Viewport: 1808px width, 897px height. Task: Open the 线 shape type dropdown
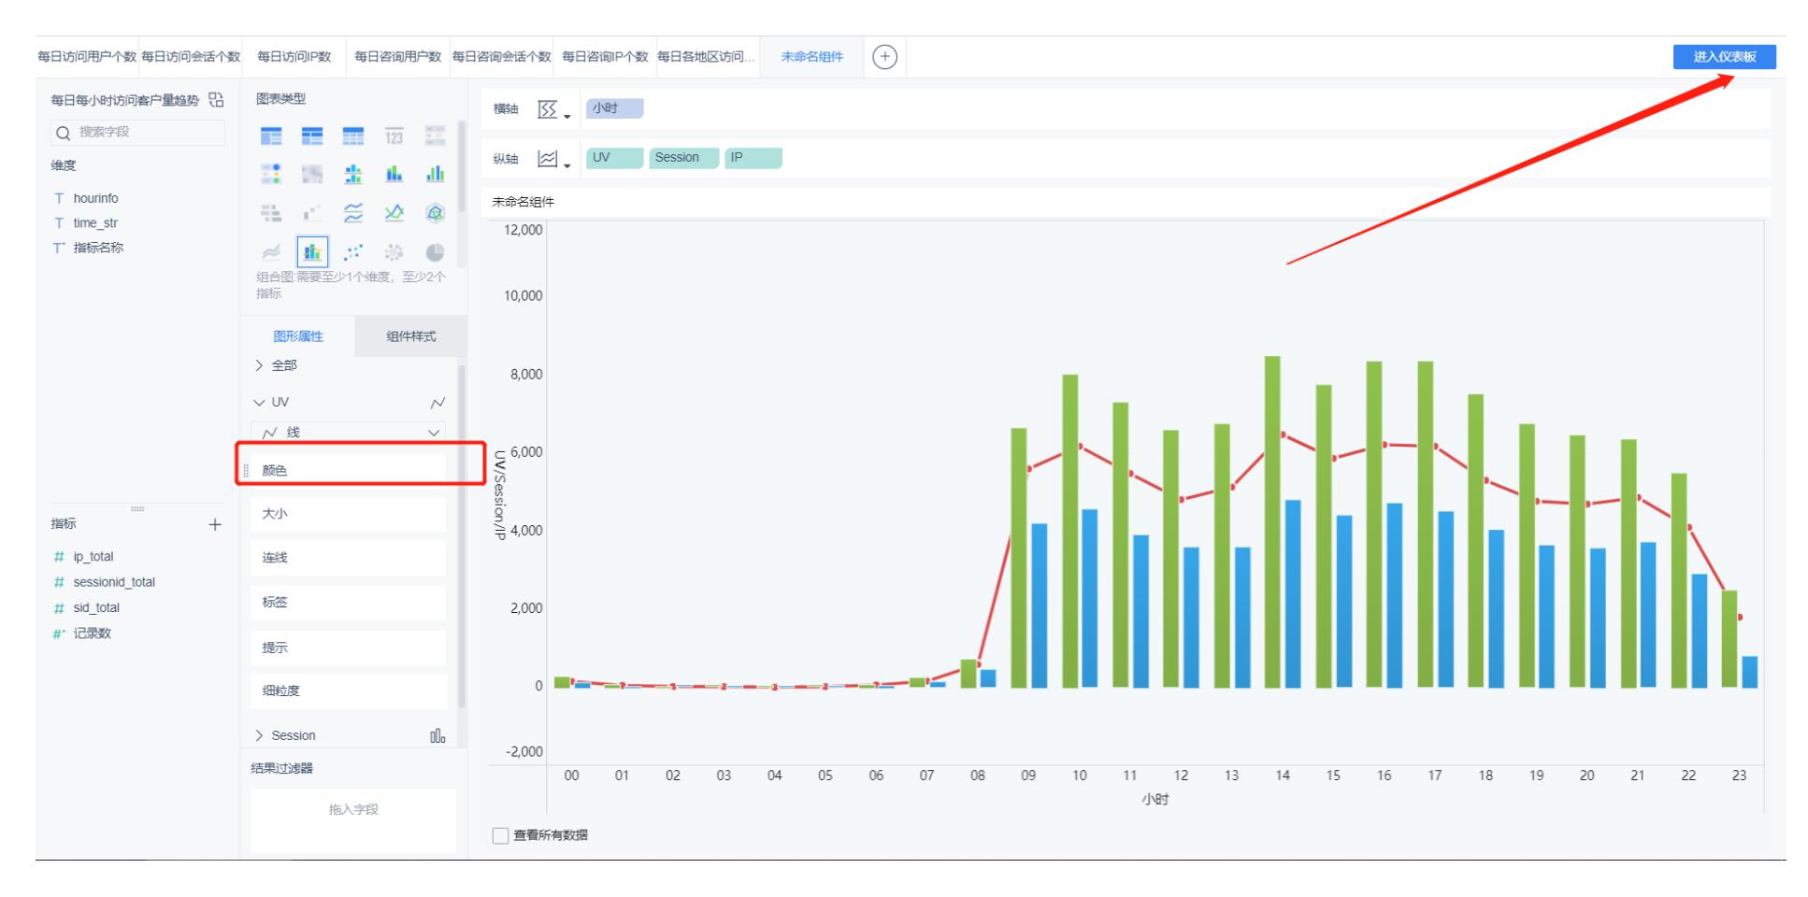(x=349, y=433)
